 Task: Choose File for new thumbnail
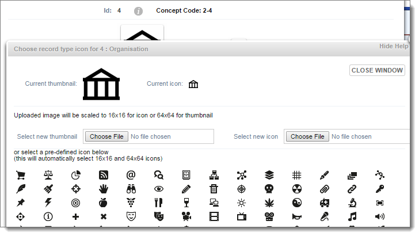click(x=106, y=136)
